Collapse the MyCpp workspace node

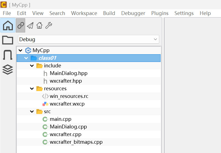coord(21,50)
